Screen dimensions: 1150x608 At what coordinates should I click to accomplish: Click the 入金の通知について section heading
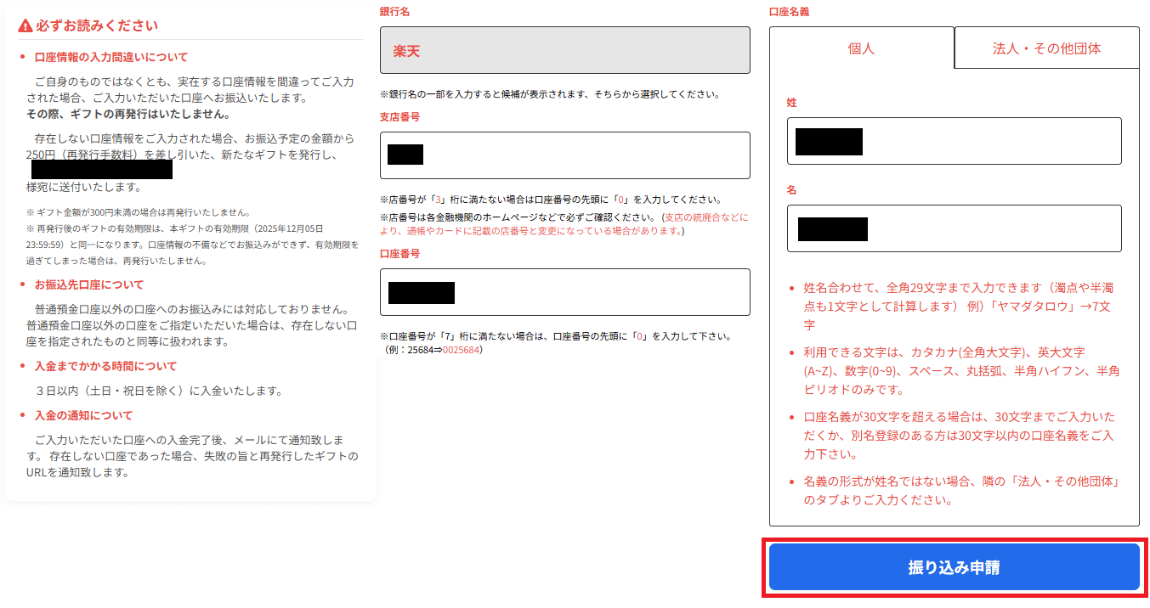point(83,416)
